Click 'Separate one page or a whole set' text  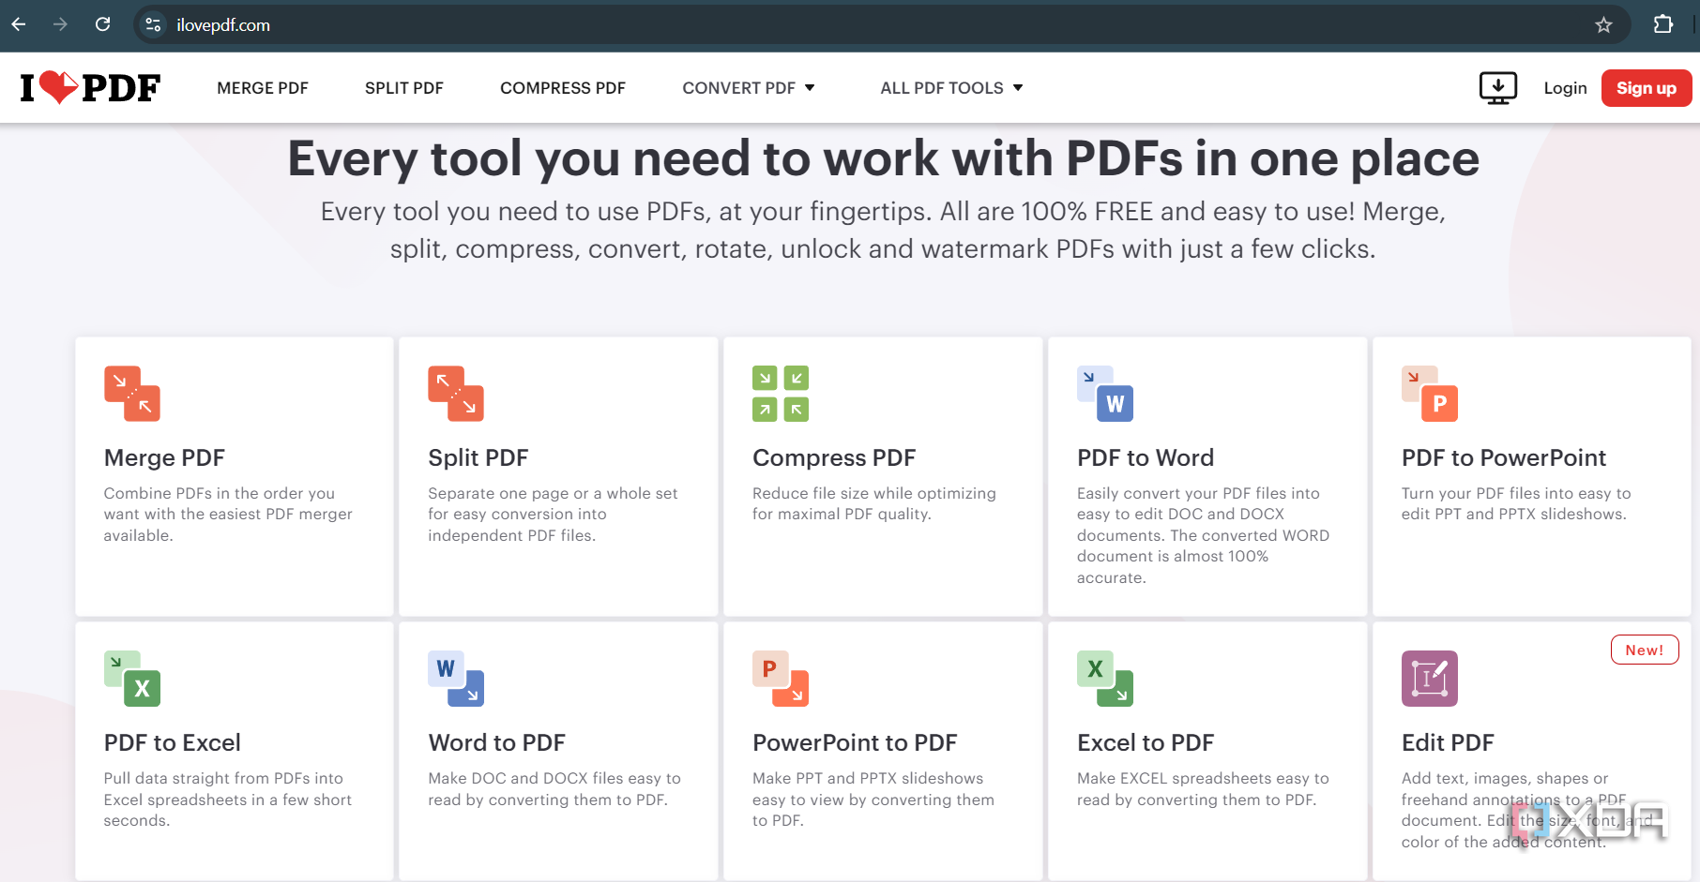point(553,493)
